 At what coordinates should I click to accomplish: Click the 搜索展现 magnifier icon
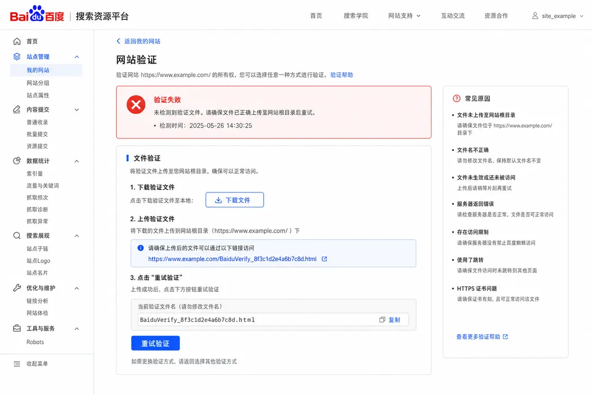click(17, 236)
